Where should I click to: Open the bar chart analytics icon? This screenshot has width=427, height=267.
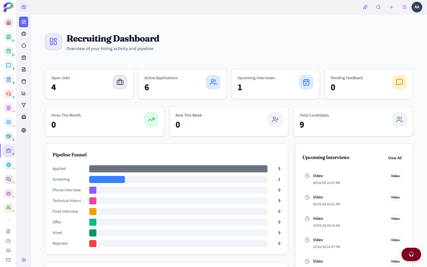point(24,93)
